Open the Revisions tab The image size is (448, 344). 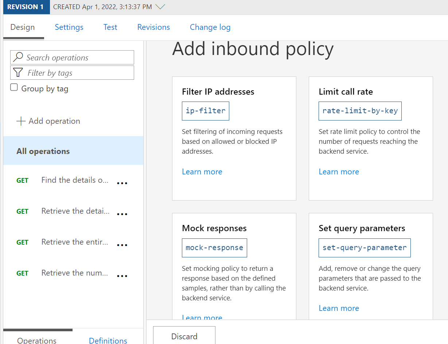[x=153, y=27]
